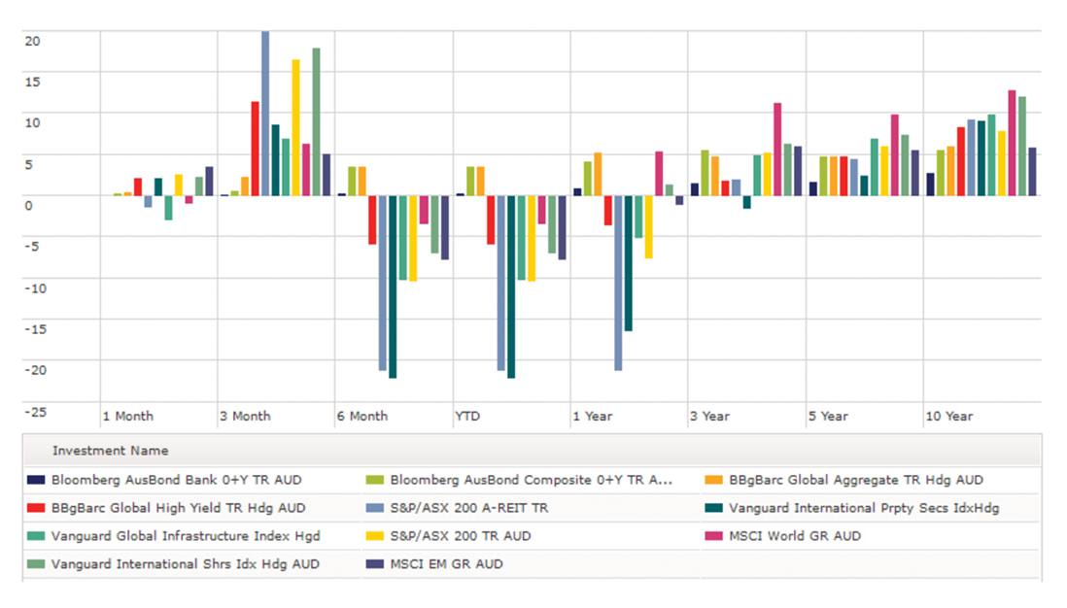The image size is (1067, 608).
Task: Click the YTD period axis label
Action: (x=467, y=416)
